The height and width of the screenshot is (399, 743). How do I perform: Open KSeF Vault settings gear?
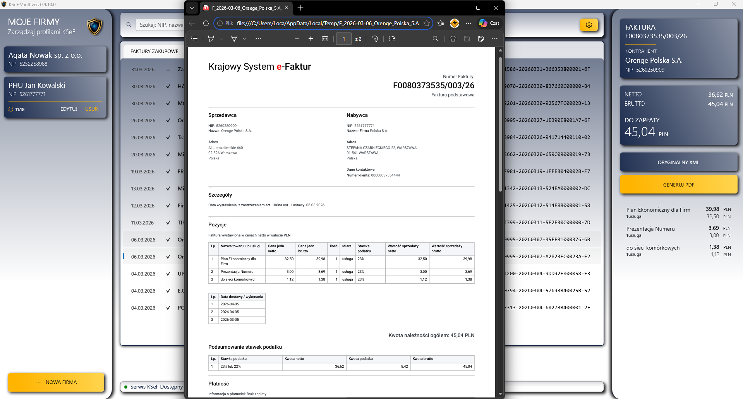[x=589, y=25]
